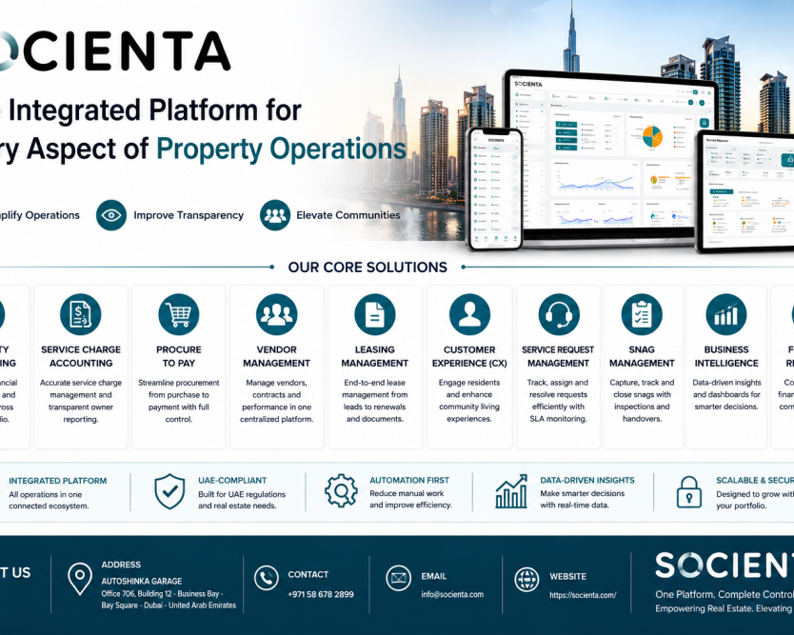Image resolution: width=794 pixels, height=635 pixels.
Task: Click the laptop dashboard pie chart
Action: click(652, 136)
